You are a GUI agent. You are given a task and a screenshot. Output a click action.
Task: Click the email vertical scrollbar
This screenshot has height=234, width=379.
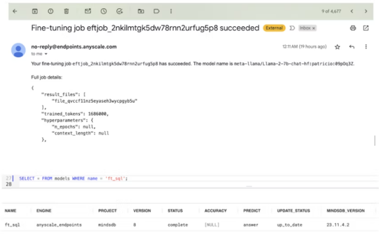click(x=375, y=140)
